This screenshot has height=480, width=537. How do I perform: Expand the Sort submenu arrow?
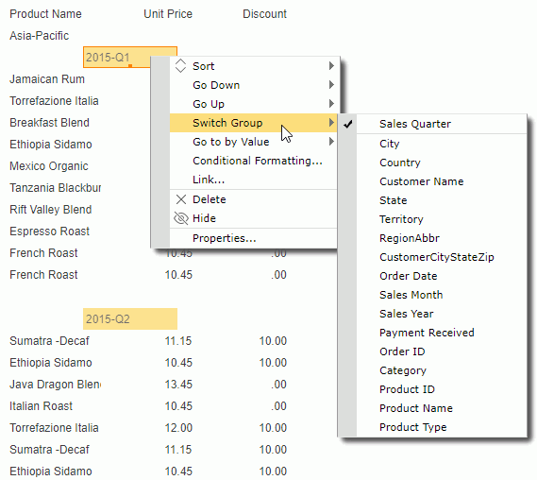pyautogui.click(x=331, y=66)
